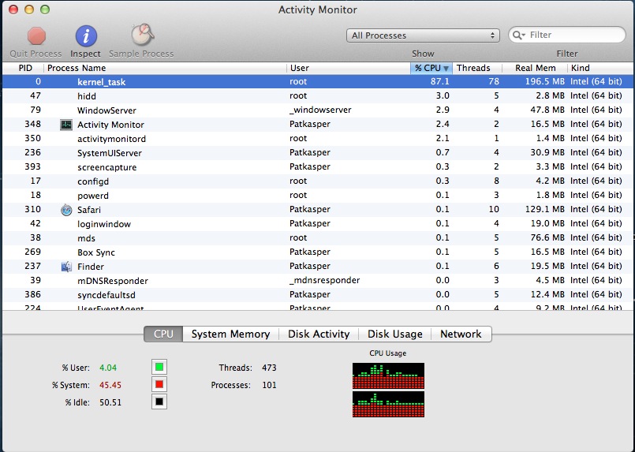Switch to the Disk Activity tab
Image resolution: width=635 pixels, height=452 pixels.
click(x=319, y=334)
